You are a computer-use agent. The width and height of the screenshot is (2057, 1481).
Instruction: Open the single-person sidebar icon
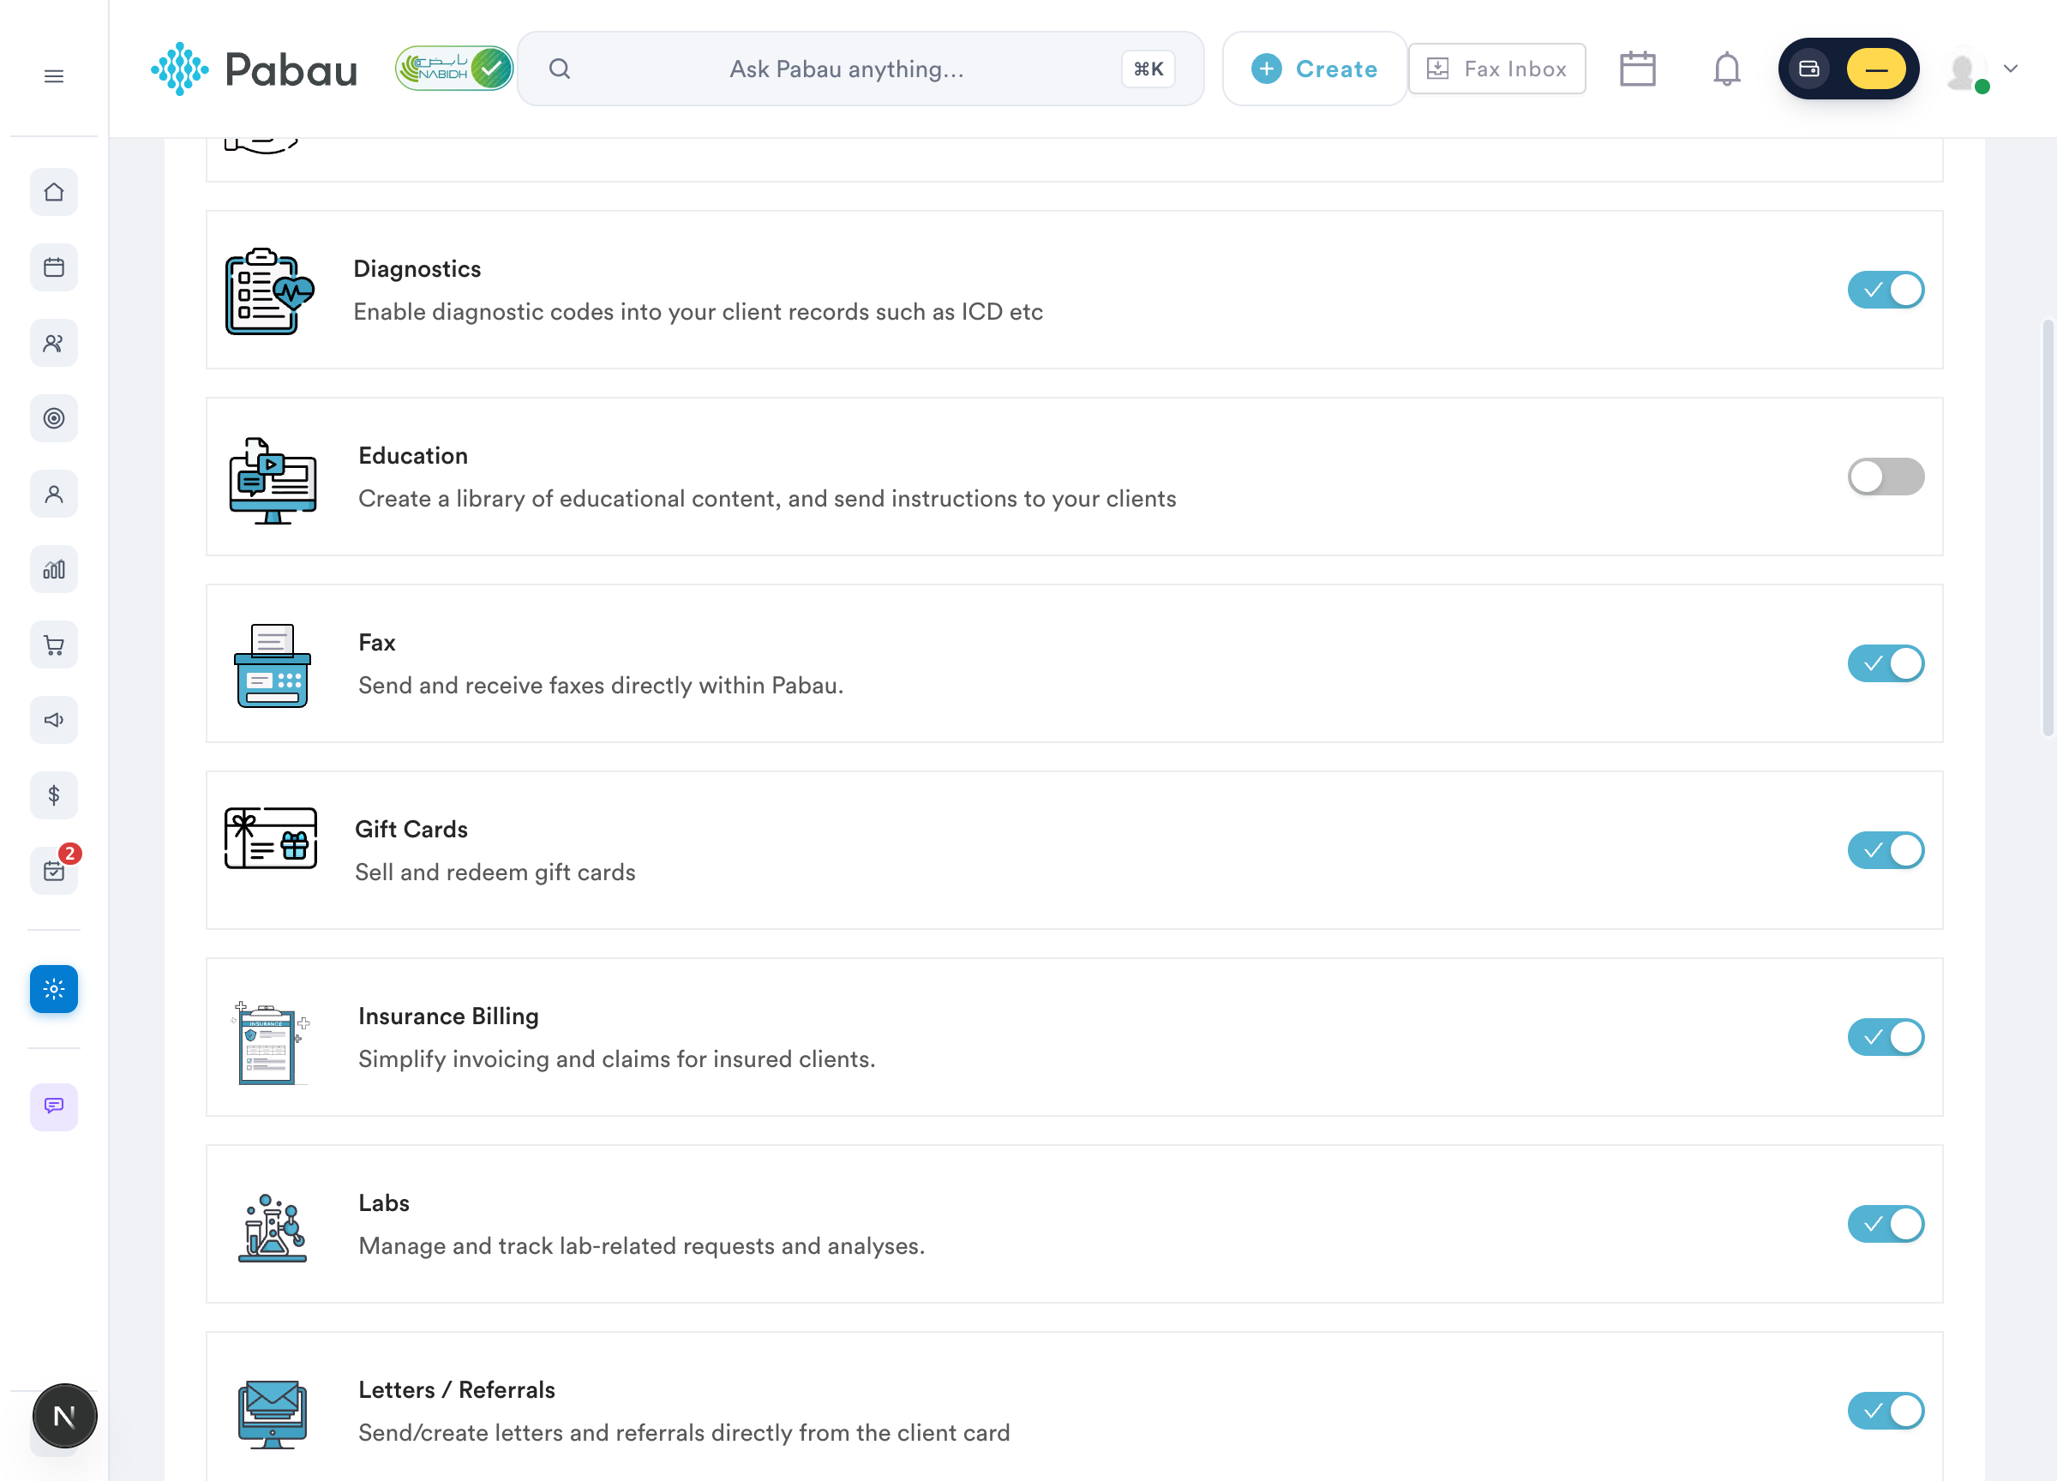tap(53, 494)
